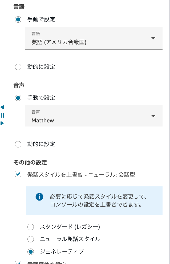Choose ニューラル発話スタイル option

point(31,239)
